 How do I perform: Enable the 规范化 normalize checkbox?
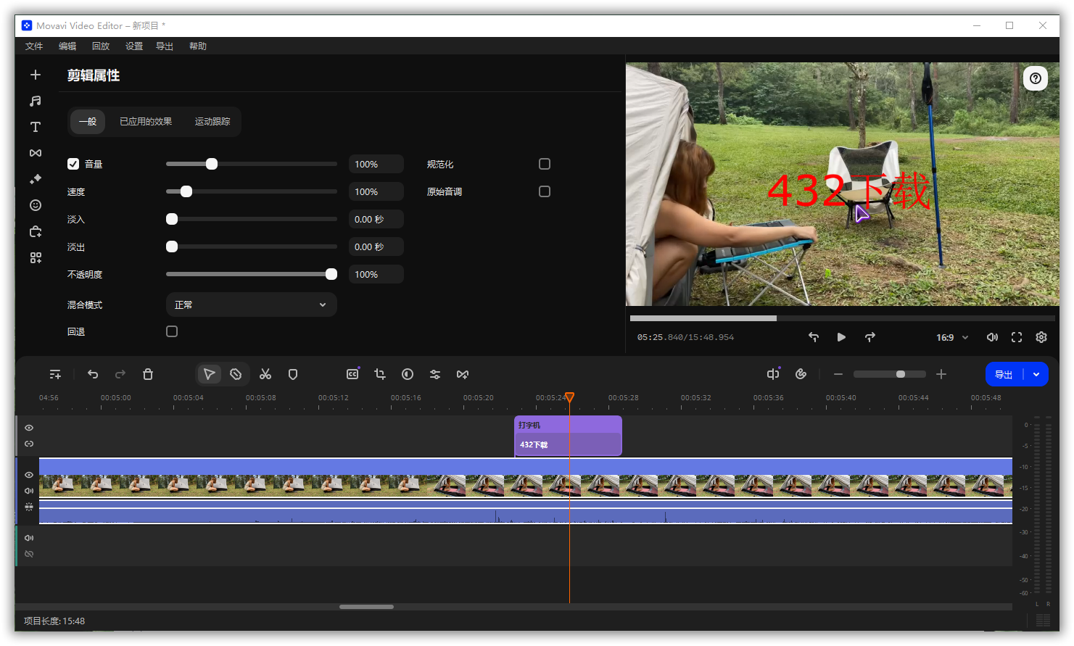pyautogui.click(x=545, y=164)
